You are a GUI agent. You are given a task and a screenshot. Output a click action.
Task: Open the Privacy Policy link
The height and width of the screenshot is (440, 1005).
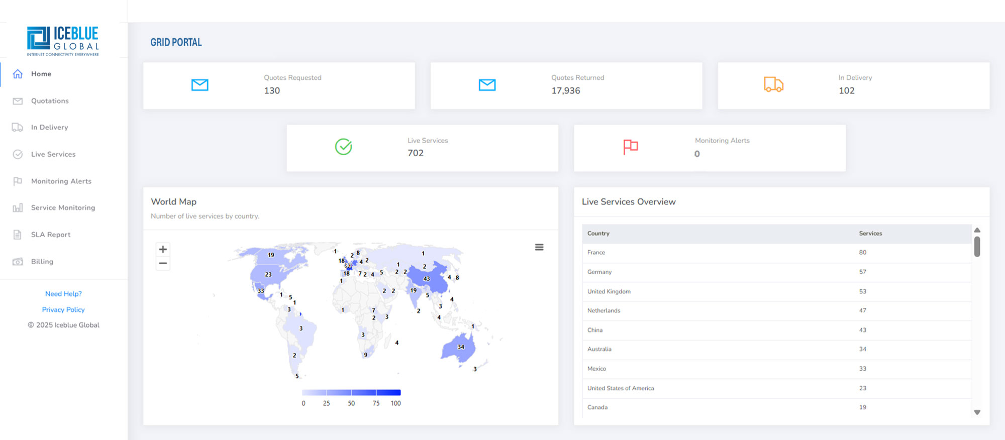[63, 310]
